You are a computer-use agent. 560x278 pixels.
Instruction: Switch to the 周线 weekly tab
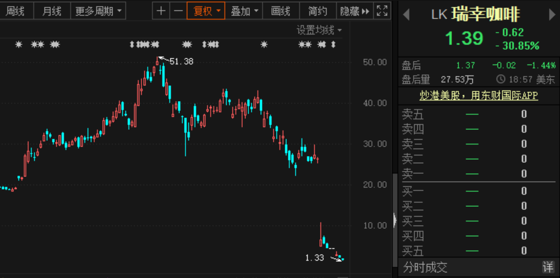15,11
